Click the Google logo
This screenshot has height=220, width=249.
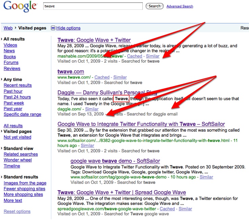click(x=20, y=6)
